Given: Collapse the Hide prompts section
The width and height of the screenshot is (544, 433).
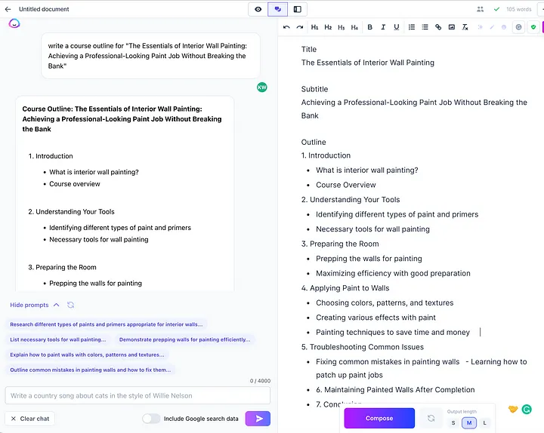Looking at the screenshot, I should [x=34, y=305].
